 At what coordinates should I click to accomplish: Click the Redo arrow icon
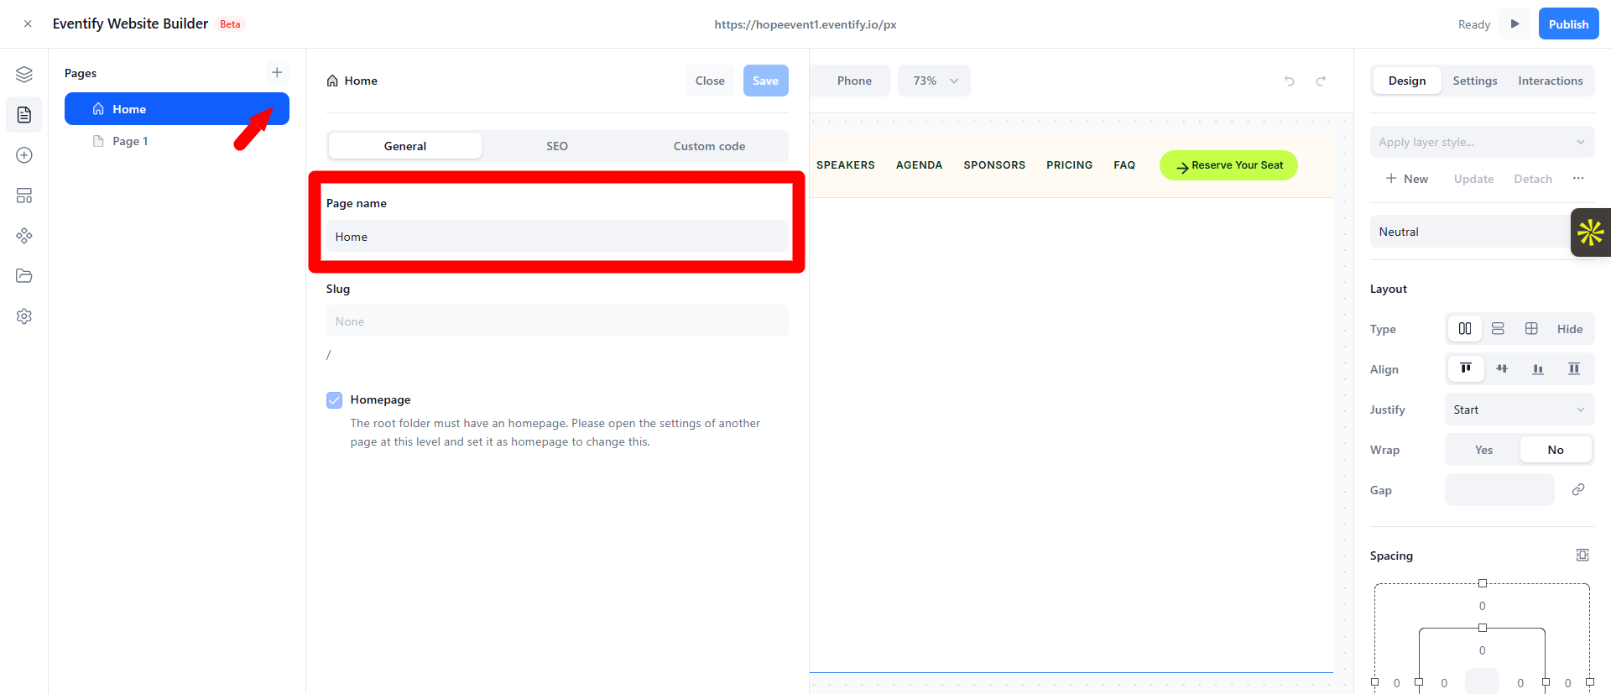[x=1321, y=81]
